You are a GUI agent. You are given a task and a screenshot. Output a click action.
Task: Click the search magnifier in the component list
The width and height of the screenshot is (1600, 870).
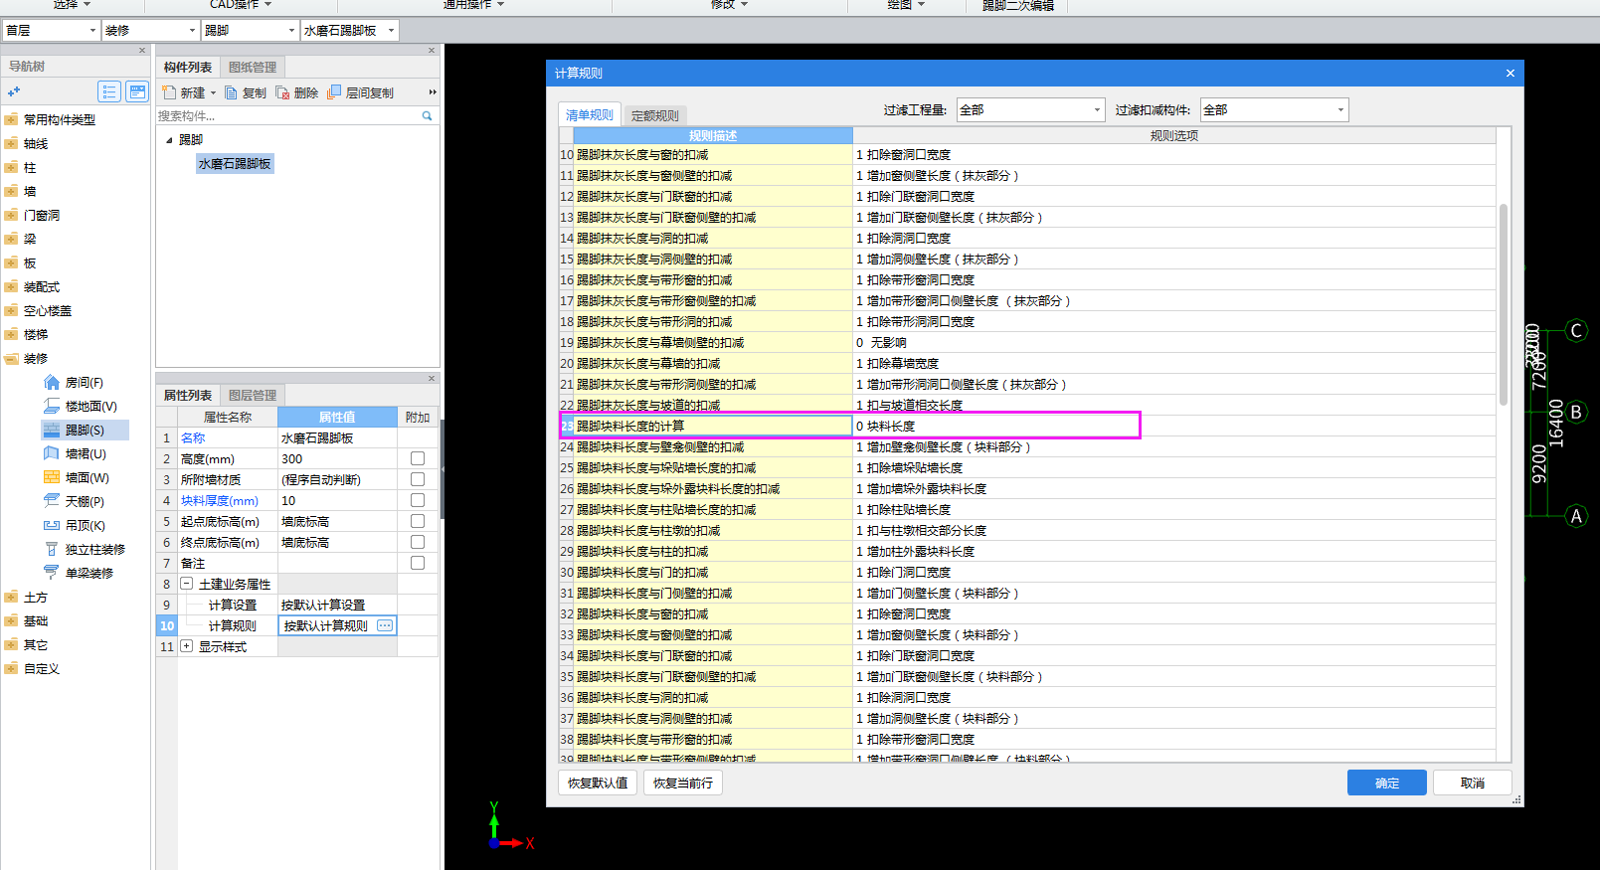click(428, 116)
